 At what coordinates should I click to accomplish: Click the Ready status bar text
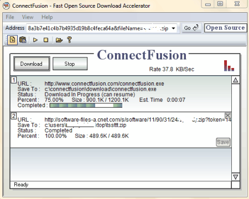(21, 185)
